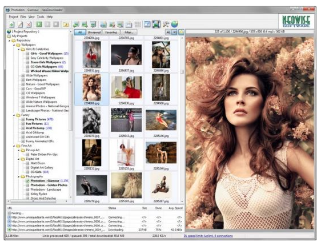Viewport: 321px width, 242px height.
Task: Open the Project menu
Action: point(13,17)
